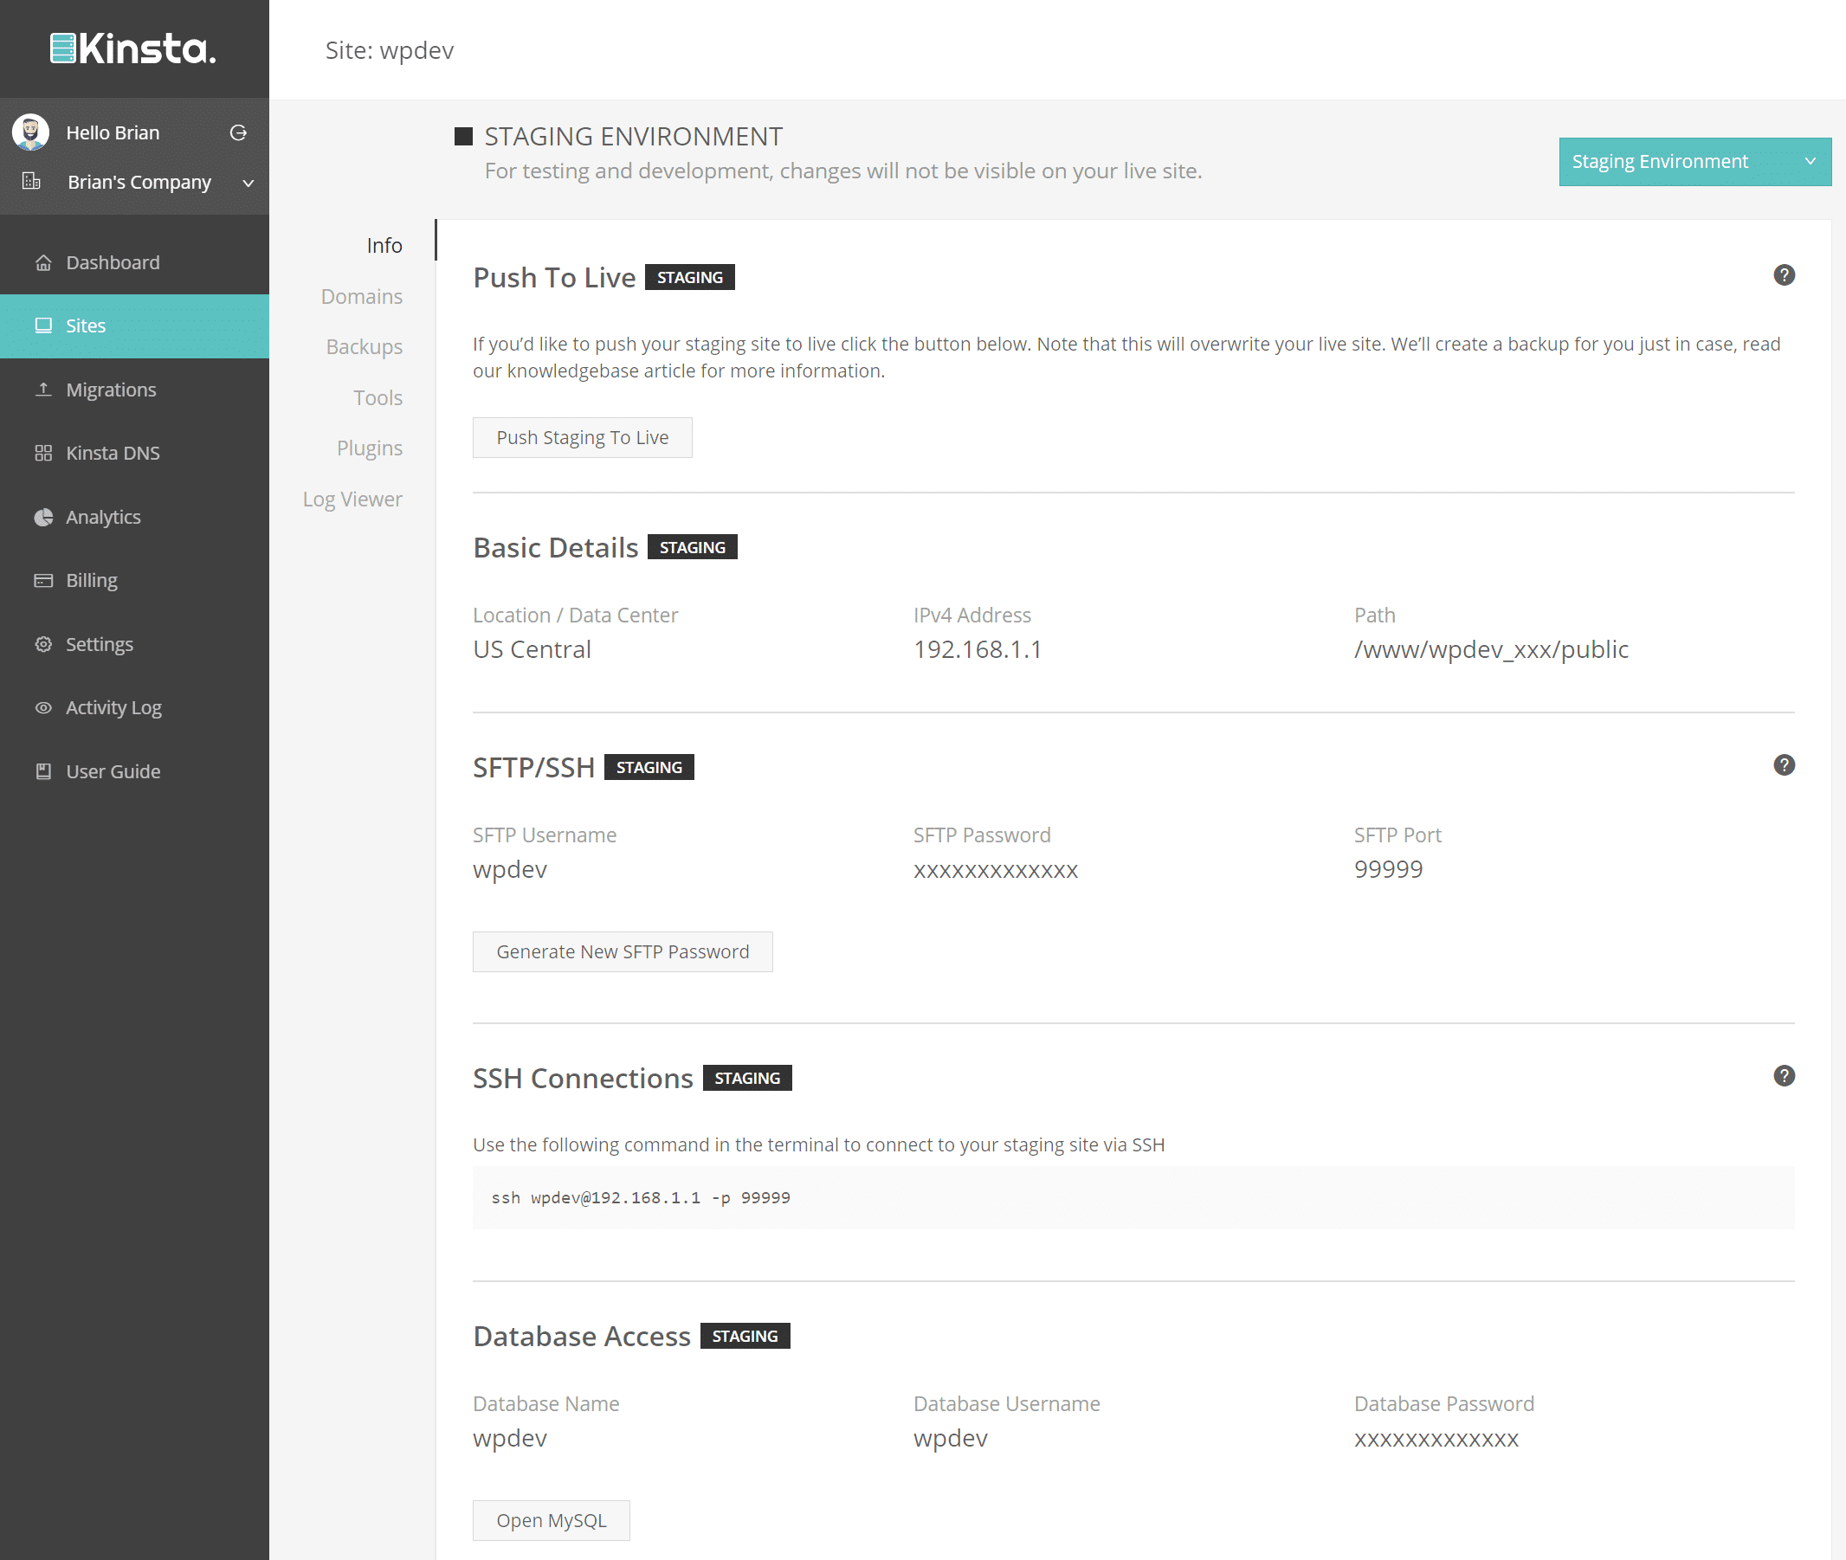Switch to the Backups tab

pyautogui.click(x=364, y=346)
